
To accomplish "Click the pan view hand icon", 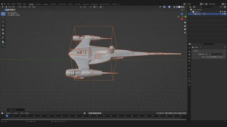I will coord(185,26).
